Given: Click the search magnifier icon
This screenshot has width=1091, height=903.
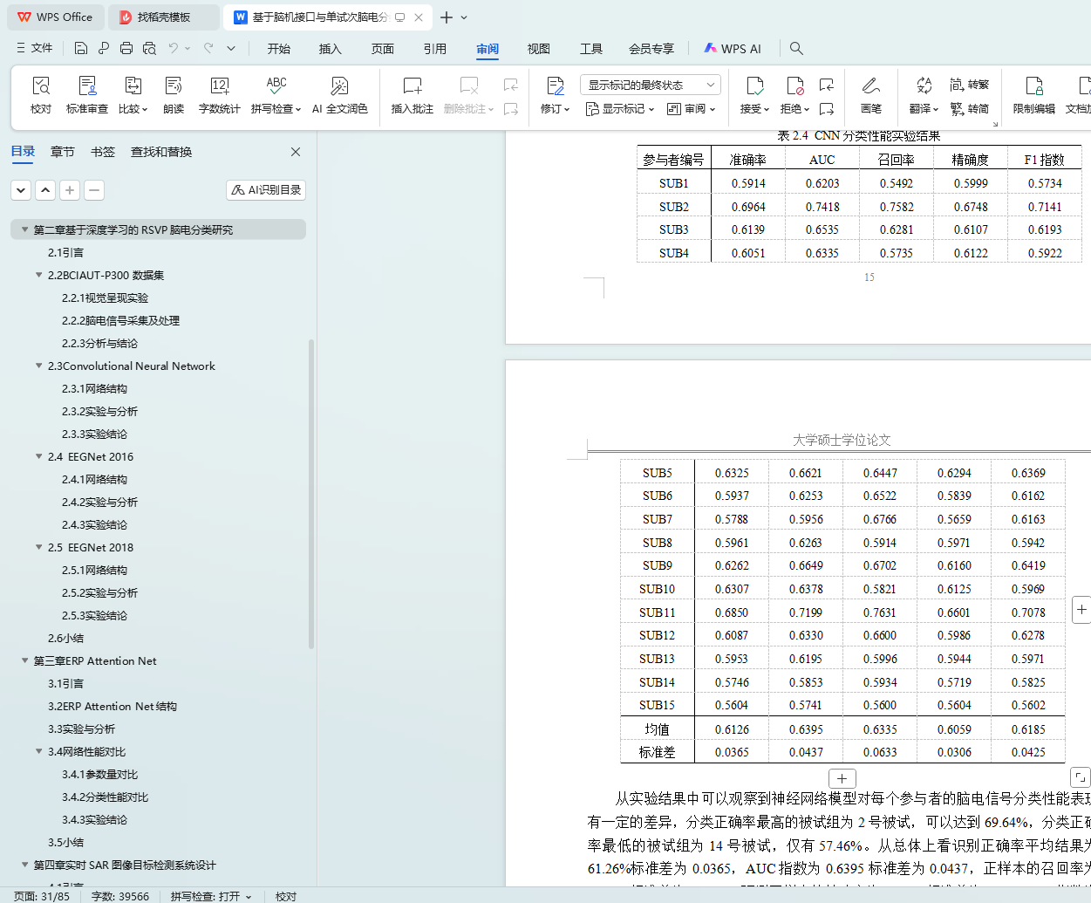Looking at the screenshot, I should [x=796, y=49].
